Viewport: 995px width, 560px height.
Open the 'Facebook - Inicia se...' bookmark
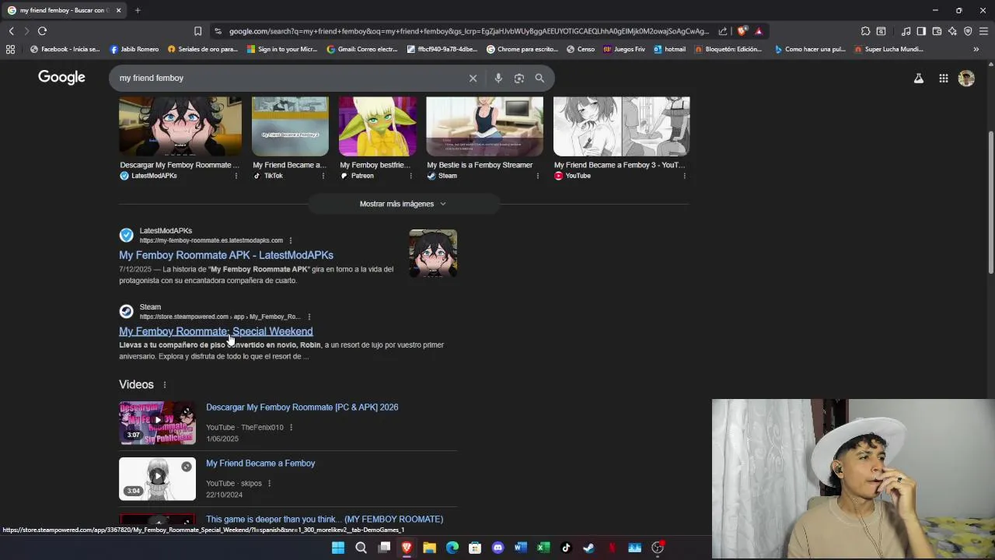65,49
